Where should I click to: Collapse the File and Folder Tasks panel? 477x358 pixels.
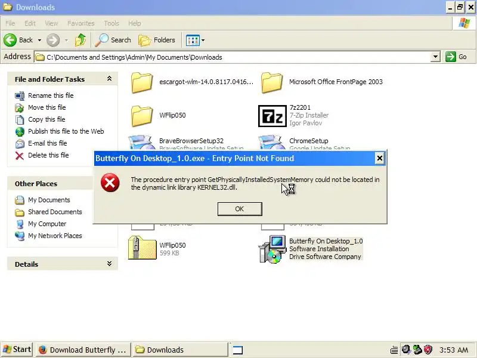109,79
